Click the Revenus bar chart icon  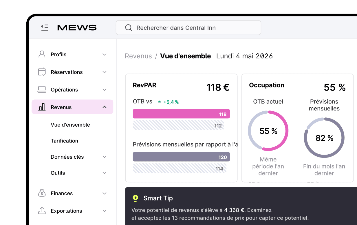[x=42, y=107]
